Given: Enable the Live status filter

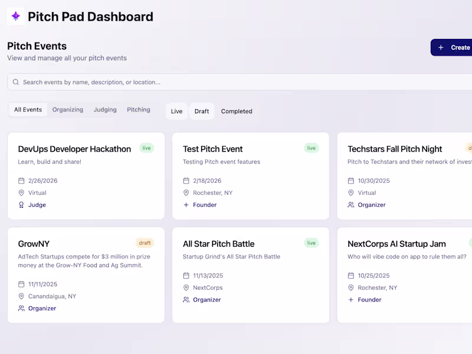Looking at the screenshot, I should tap(176, 111).
